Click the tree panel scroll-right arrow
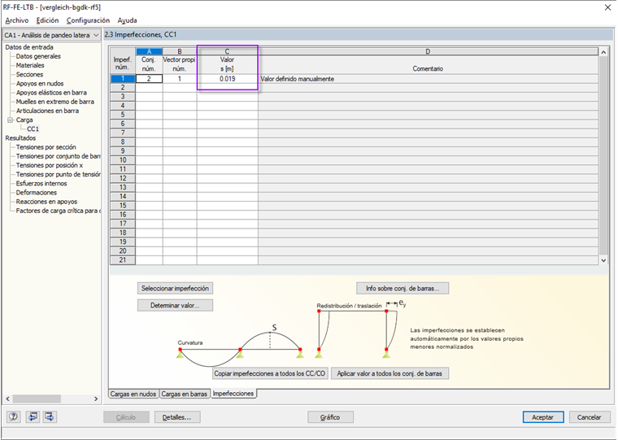The image size is (618, 440). 96,399
